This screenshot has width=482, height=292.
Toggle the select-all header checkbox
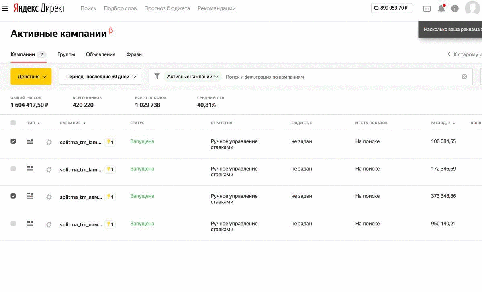(13, 123)
